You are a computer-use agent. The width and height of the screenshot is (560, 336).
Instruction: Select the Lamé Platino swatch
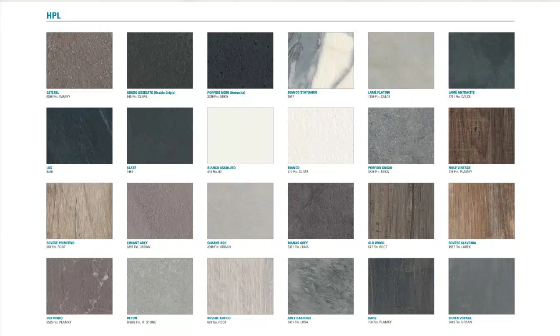point(401,60)
